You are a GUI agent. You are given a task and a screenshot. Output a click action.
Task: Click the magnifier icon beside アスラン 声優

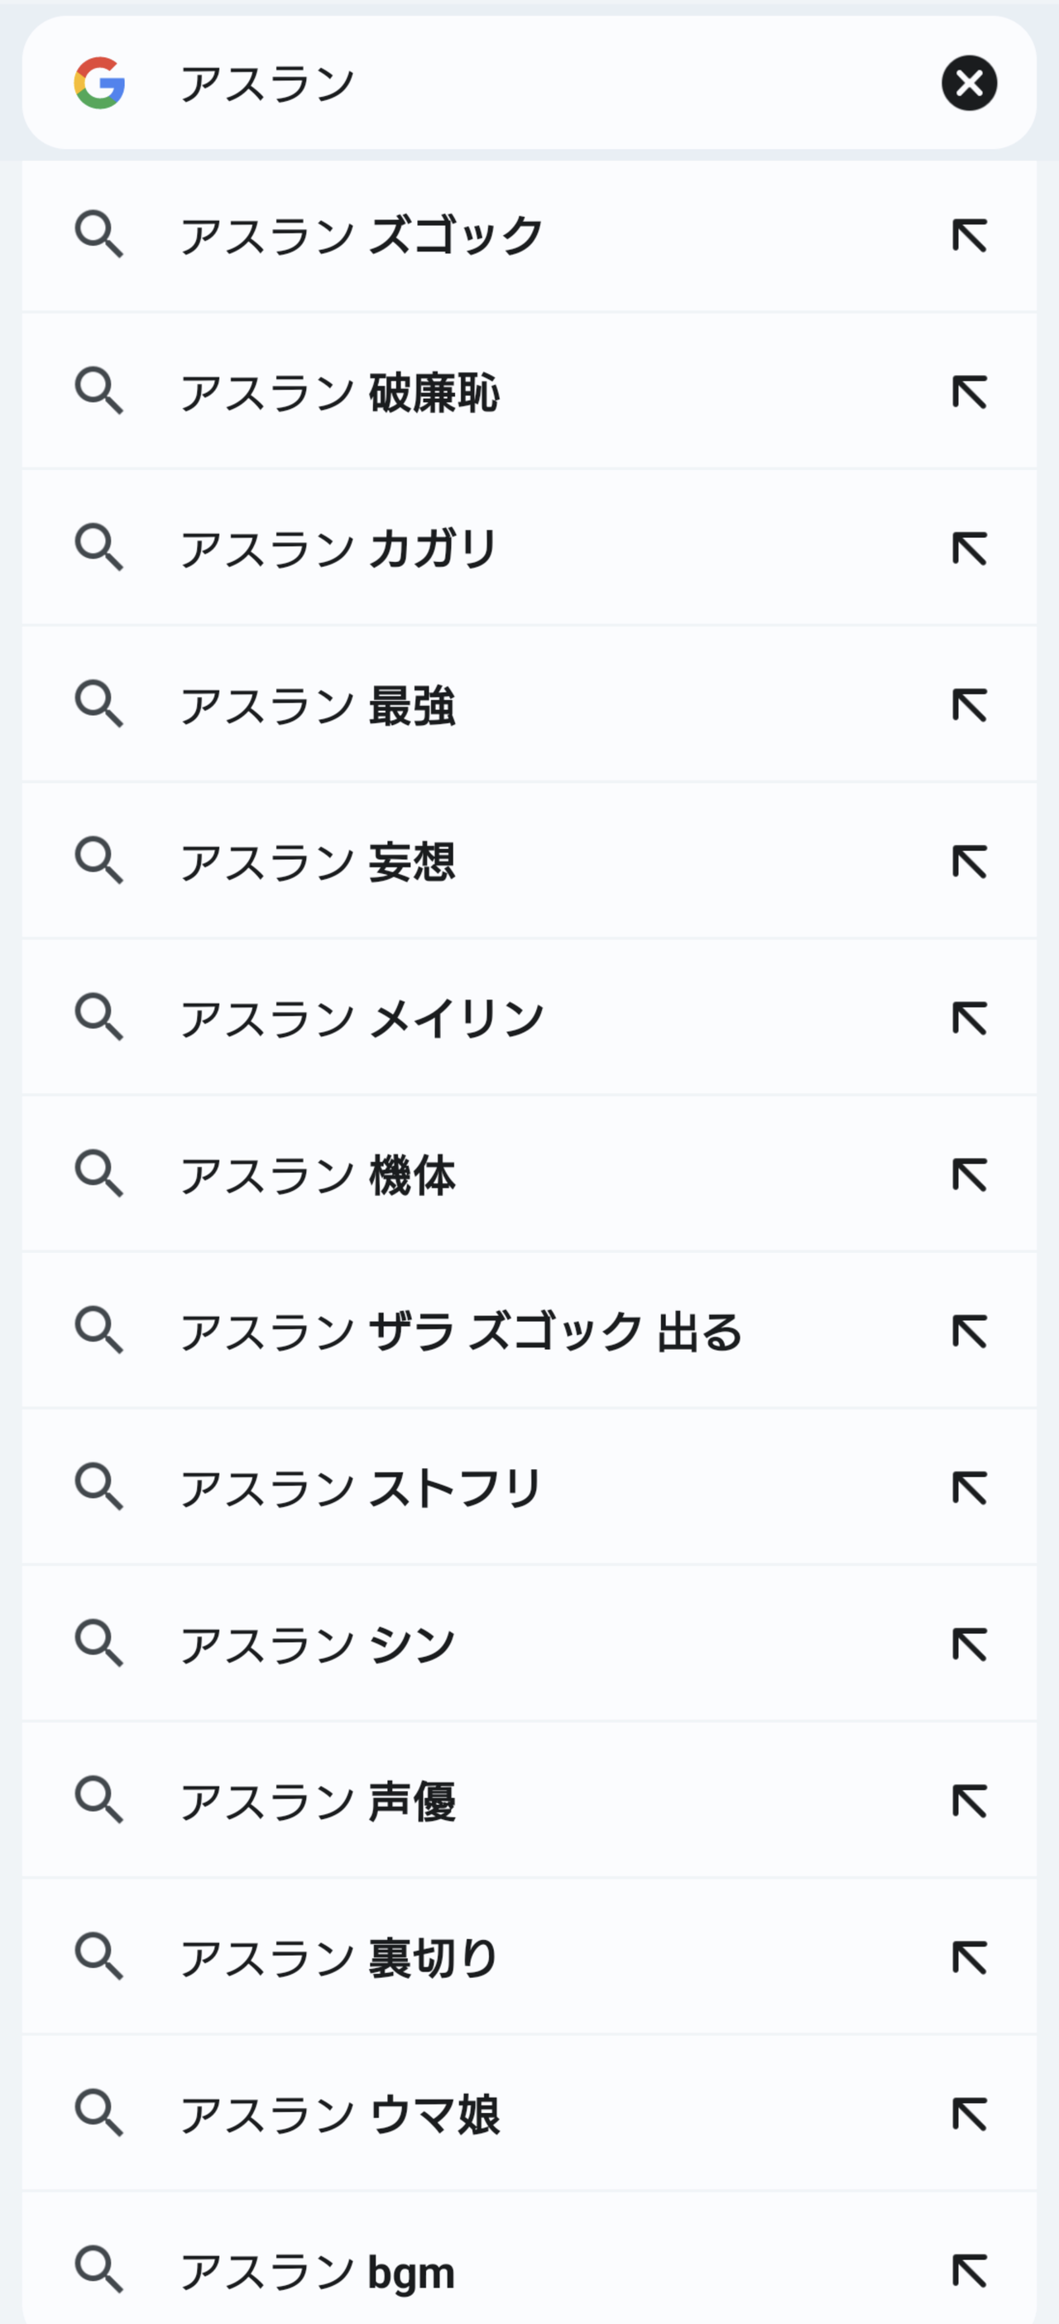point(99,1801)
